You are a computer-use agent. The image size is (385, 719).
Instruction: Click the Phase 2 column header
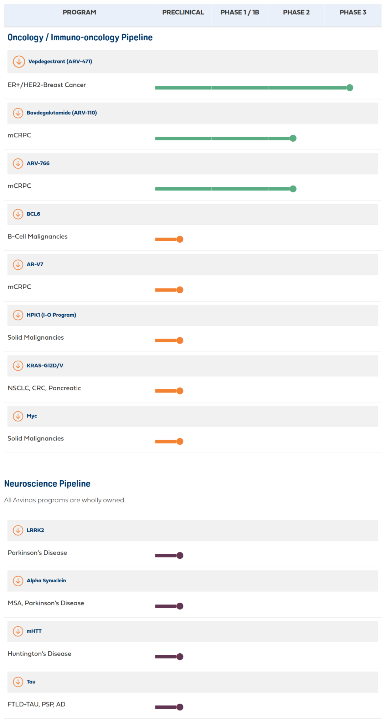296,12
